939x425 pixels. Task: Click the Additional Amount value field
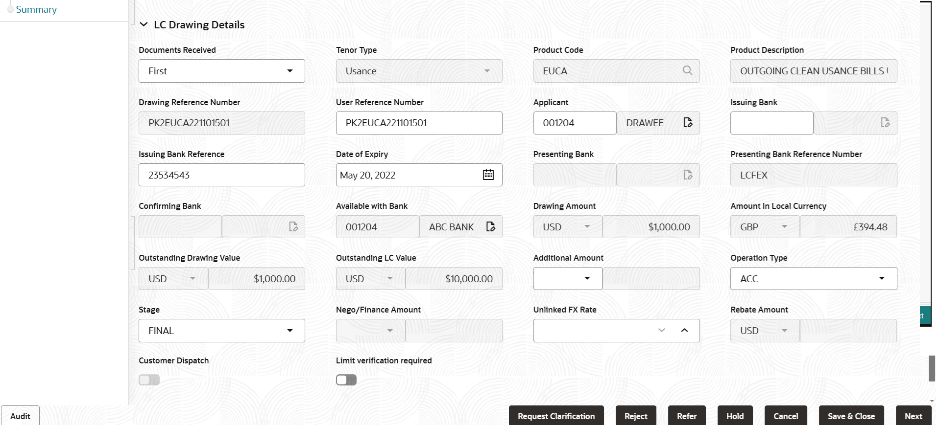(651, 279)
